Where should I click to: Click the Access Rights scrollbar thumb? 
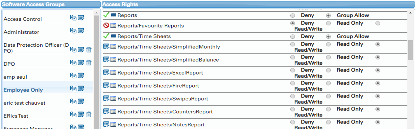pos(411,50)
